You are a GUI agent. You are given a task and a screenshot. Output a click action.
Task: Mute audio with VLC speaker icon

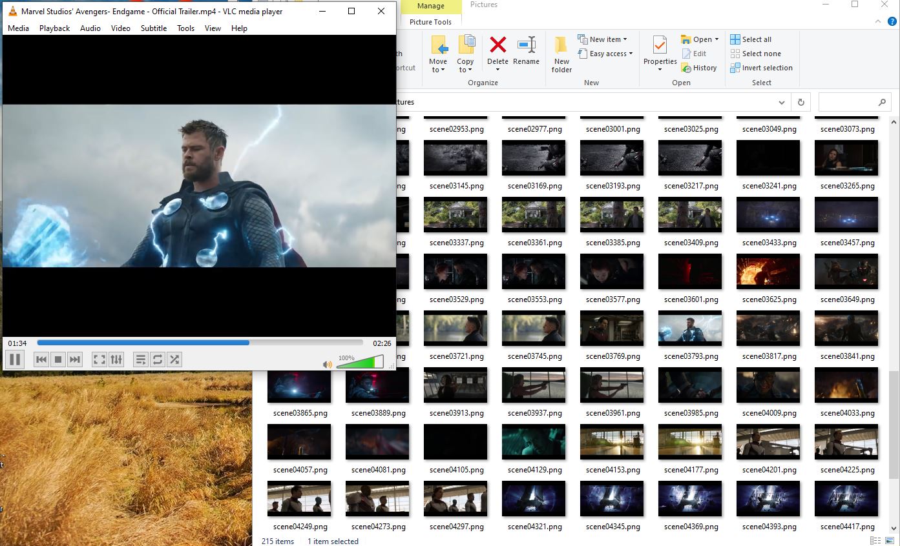(x=328, y=365)
